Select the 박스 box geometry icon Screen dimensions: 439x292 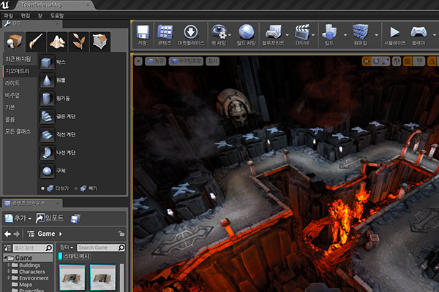coord(47,62)
